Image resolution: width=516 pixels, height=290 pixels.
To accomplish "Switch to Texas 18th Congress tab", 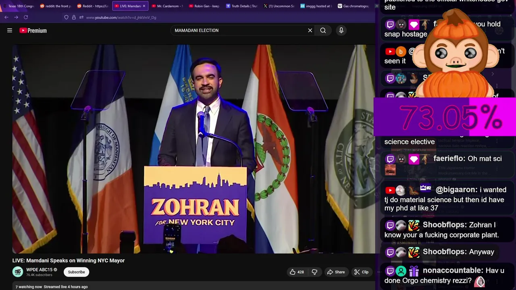I will pyautogui.click(x=19, y=6).
